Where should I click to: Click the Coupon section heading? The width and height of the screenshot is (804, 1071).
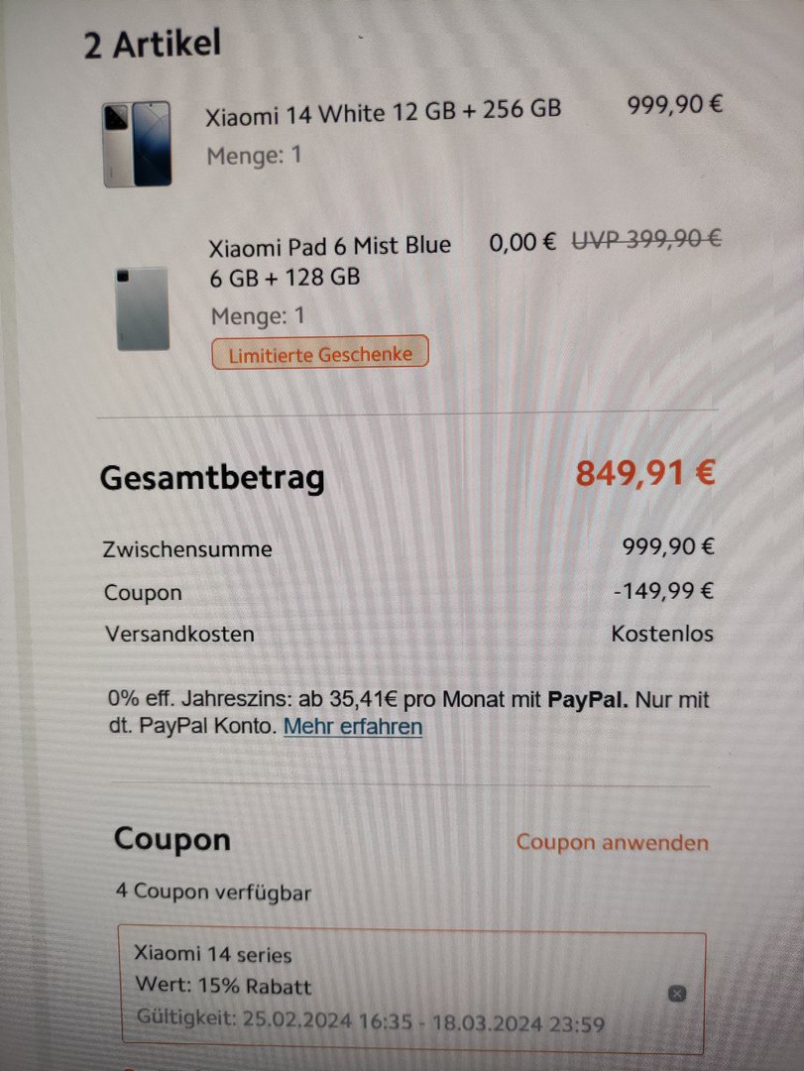pos(172,840)
